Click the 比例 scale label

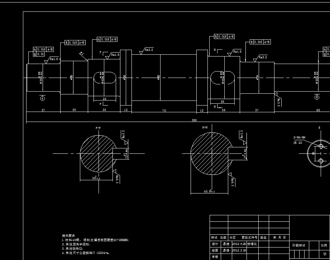coord(324,245)
